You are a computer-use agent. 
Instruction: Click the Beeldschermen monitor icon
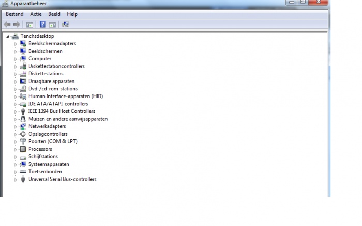click(x=23, y=51)
